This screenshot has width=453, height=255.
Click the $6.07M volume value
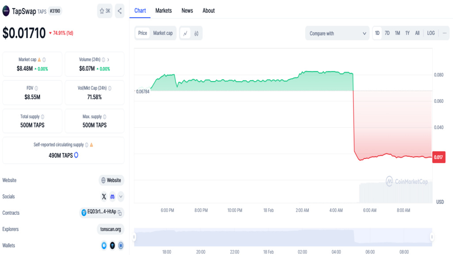click(87, 69)
